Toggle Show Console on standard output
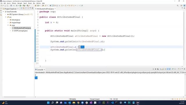Viewport: 186px width, 105px height. click(168, 69)
